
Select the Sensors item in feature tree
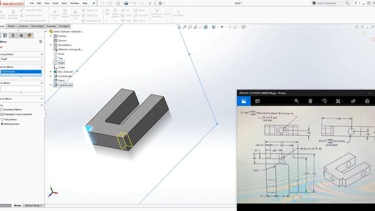[62, 40]
